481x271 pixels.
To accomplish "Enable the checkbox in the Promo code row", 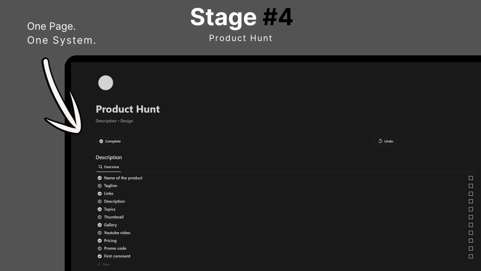I will click(470, 248).
